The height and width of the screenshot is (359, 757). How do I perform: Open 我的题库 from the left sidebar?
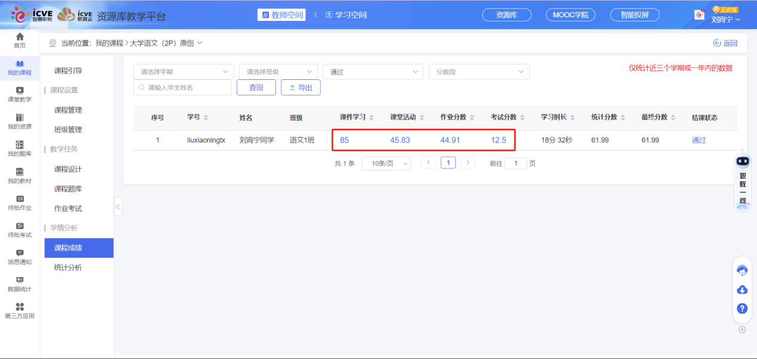20,146
